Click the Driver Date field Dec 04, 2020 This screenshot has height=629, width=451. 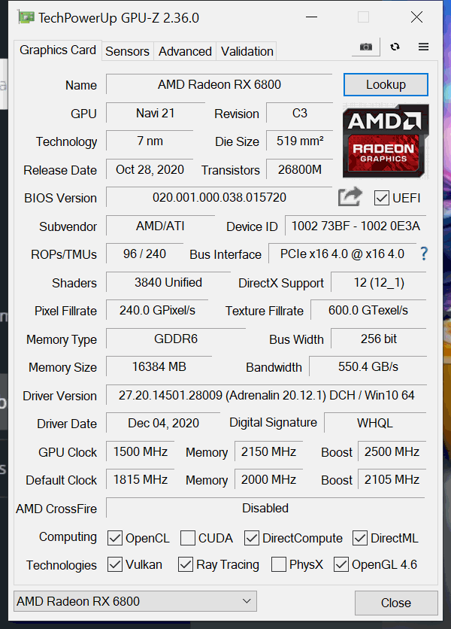point(163,423)
